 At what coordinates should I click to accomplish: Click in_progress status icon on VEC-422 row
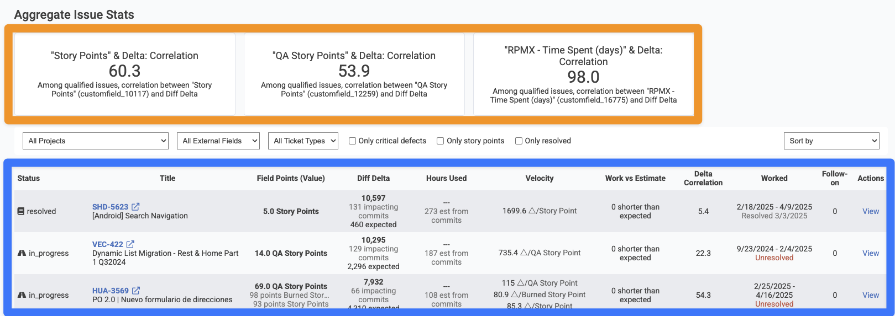pos(22,253)
